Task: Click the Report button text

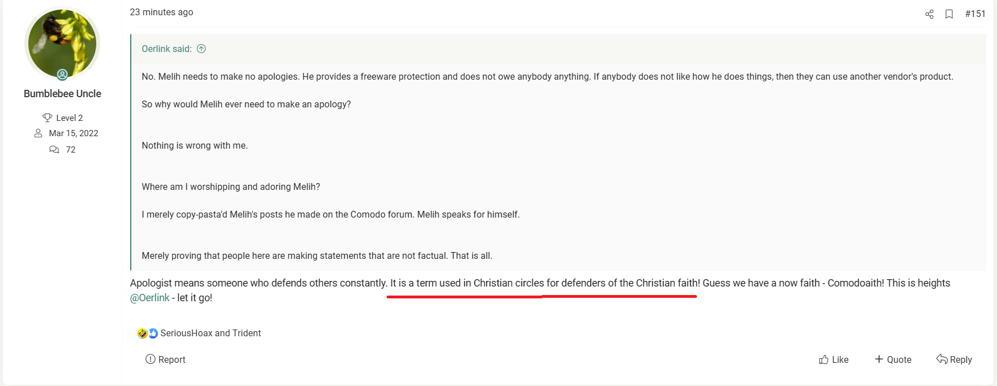Action: coord(172,359)
